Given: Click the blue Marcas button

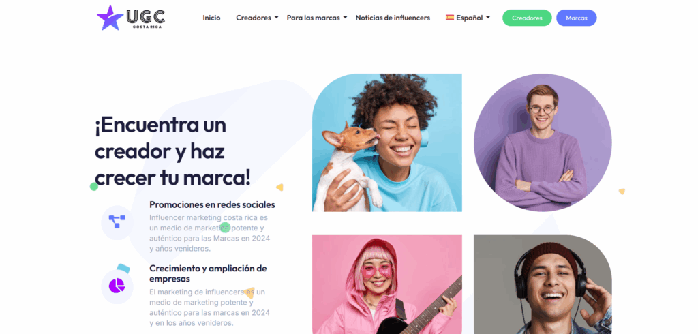Looking at the screenshot, I should click(x=577, y=18).
